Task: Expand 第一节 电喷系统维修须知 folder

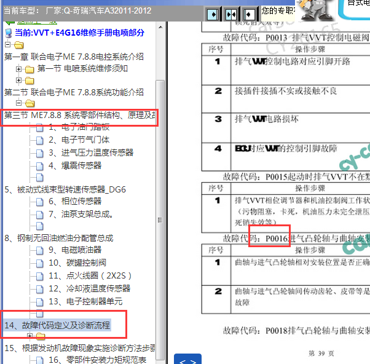Action: (18, 69)
